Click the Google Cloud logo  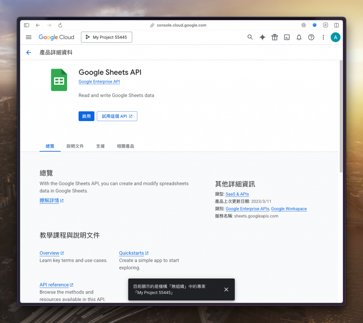pos(56,37)
